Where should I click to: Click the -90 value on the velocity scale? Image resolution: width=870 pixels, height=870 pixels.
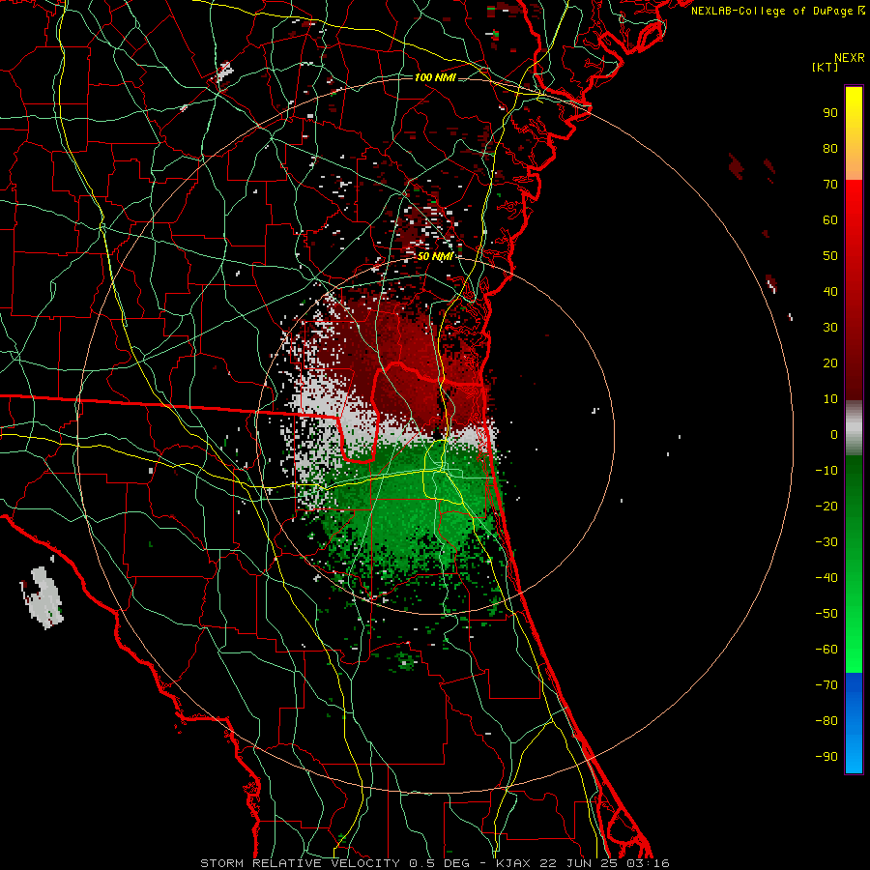826,757
